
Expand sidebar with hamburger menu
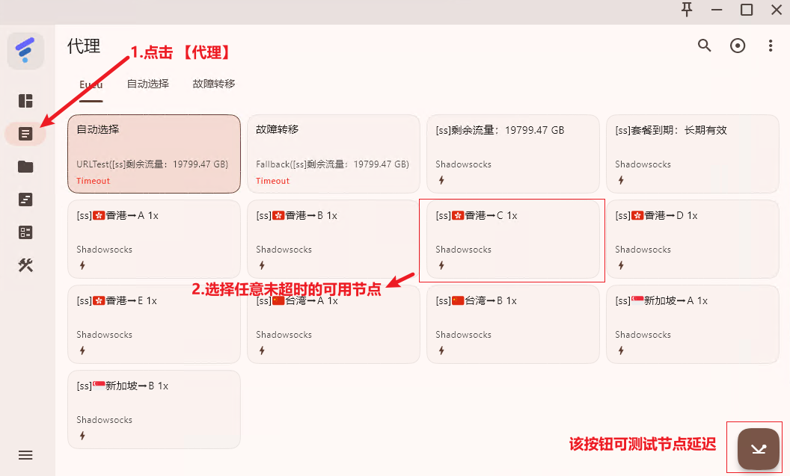[x=25, y=455]
